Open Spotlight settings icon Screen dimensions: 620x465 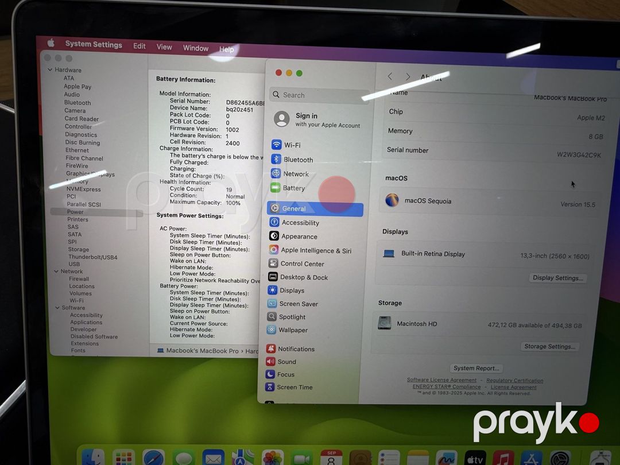(272, 316)
